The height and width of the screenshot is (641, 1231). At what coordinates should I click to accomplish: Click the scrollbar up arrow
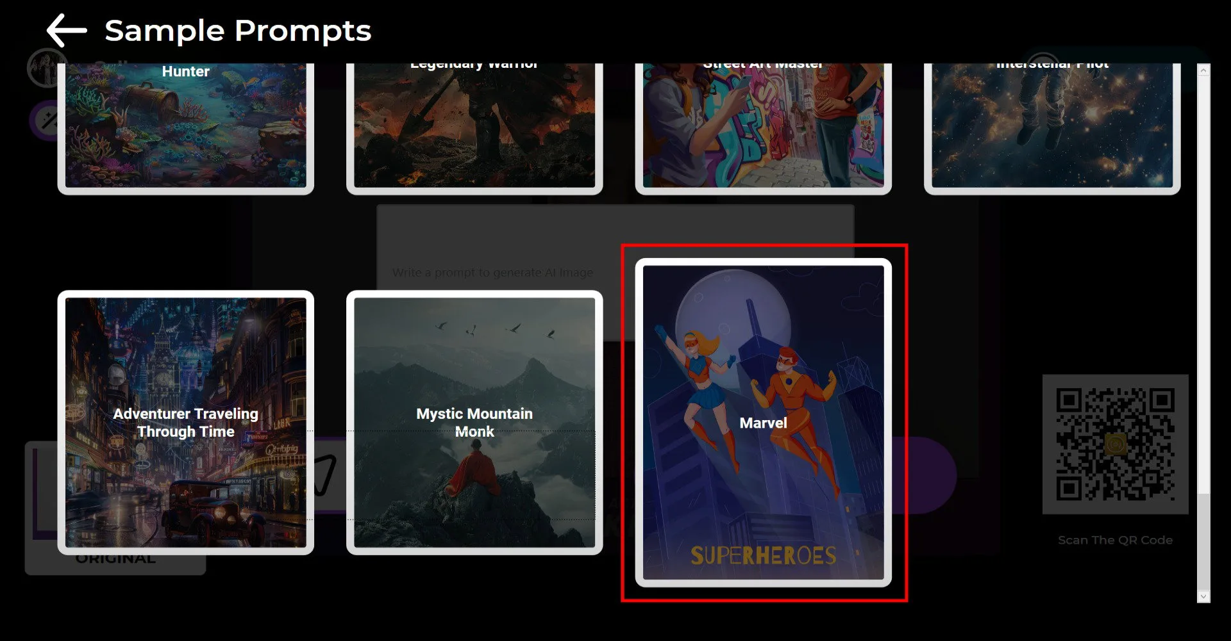click(x=1203, y=70)
